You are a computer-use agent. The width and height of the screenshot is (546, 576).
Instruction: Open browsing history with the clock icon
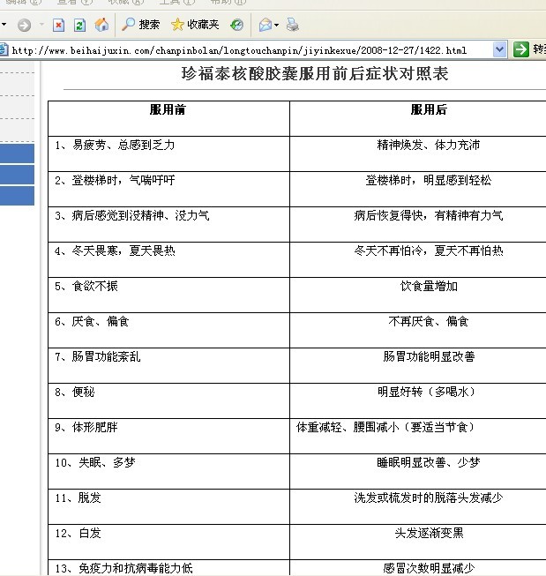pos(236,25)
